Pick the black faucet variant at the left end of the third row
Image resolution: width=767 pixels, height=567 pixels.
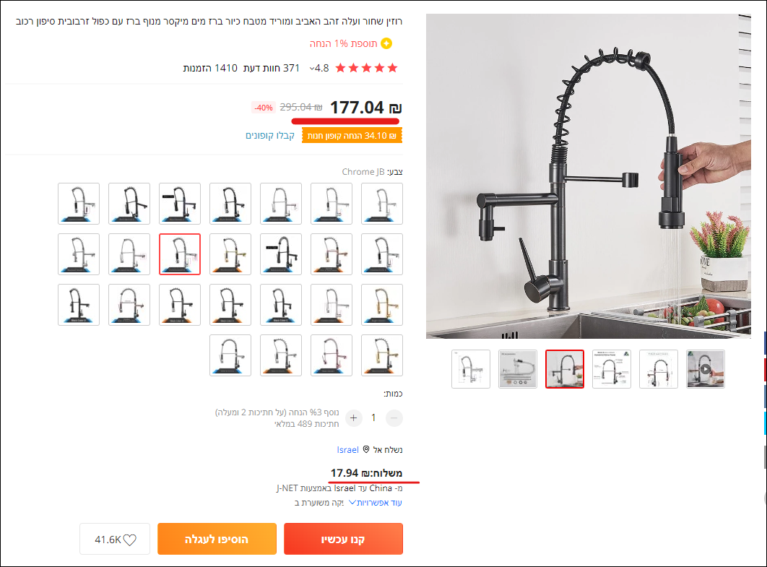(79, 305)
